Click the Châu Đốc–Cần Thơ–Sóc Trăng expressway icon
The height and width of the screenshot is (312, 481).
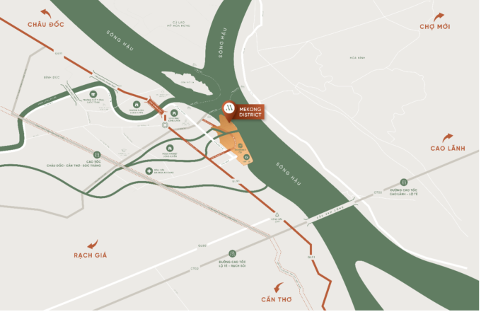coord(97,155)
